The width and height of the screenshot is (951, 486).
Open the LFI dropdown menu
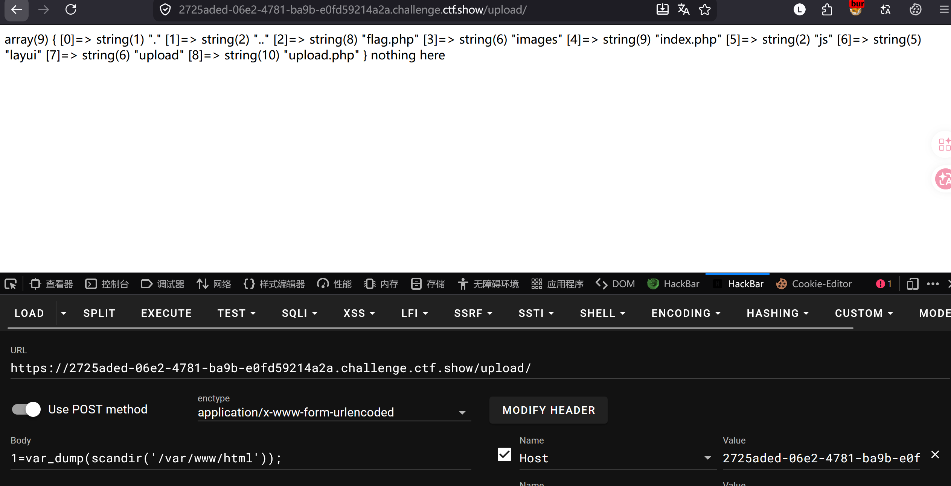click(415, 313)
